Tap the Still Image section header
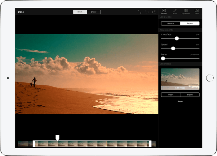 click(x=180, y=64)
